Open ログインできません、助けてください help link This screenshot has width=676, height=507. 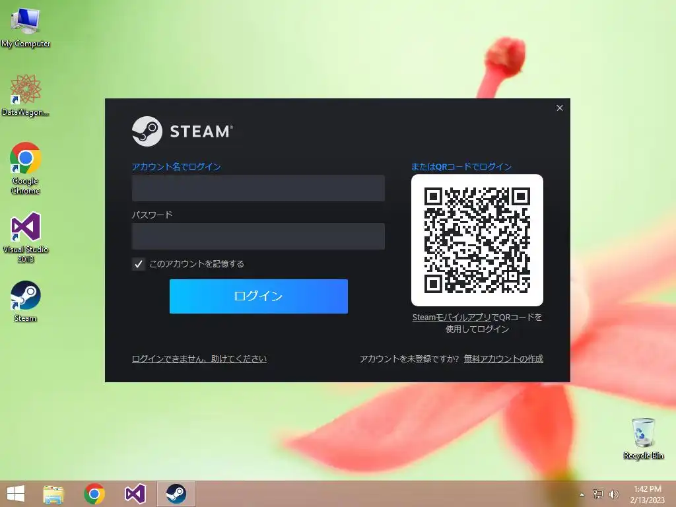coord(199,358)
